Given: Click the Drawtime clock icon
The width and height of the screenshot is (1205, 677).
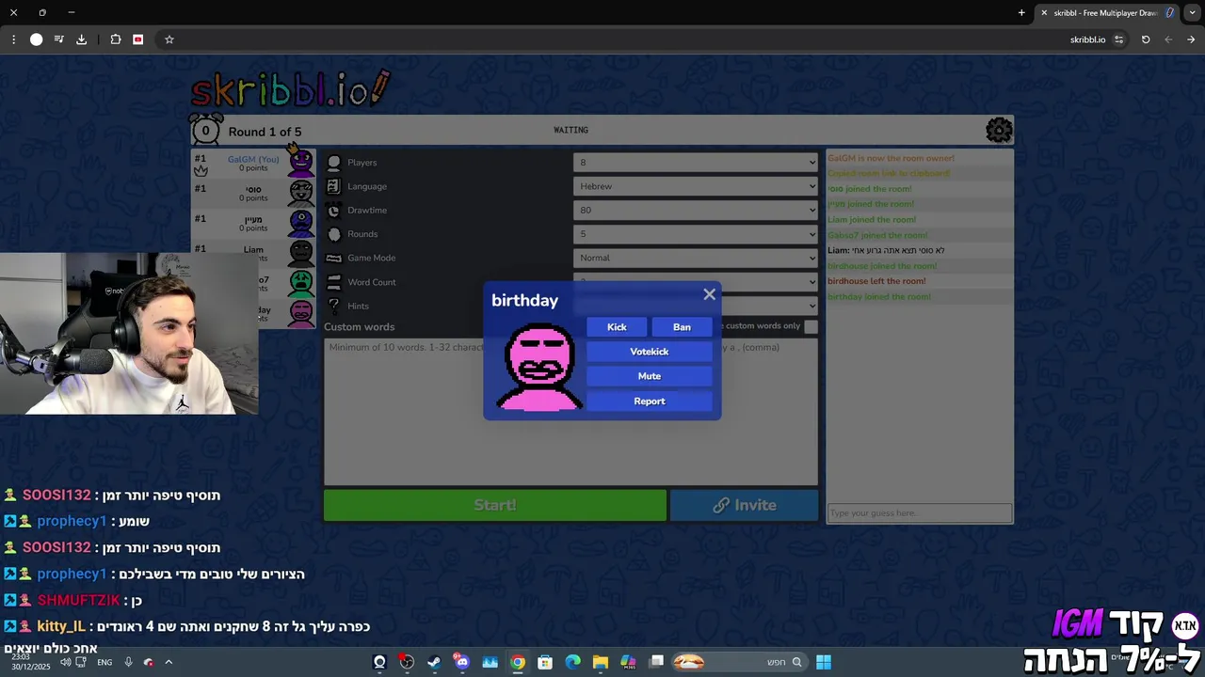Looking at the screenshot, I should click(333, 211).
